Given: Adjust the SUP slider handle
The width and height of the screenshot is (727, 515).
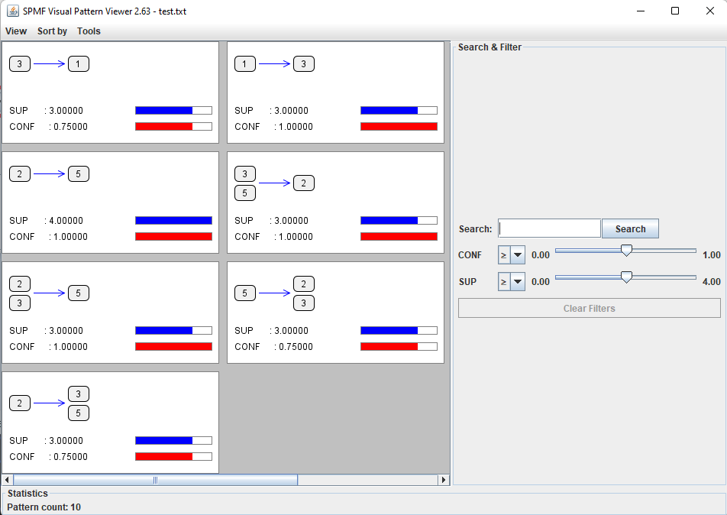Looking at the screenshot, I should click(x=626, y=277).
